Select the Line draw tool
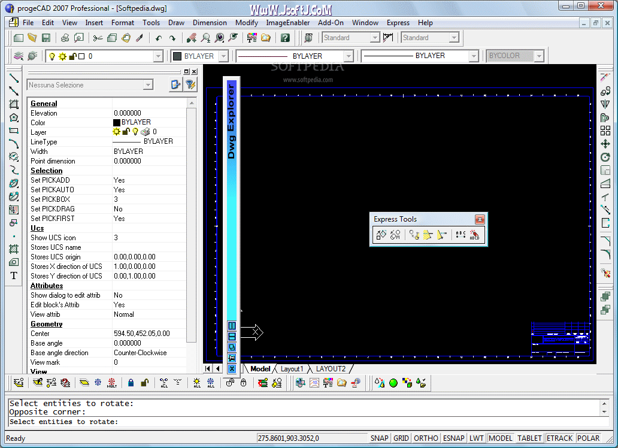 (x=14, y=78)
